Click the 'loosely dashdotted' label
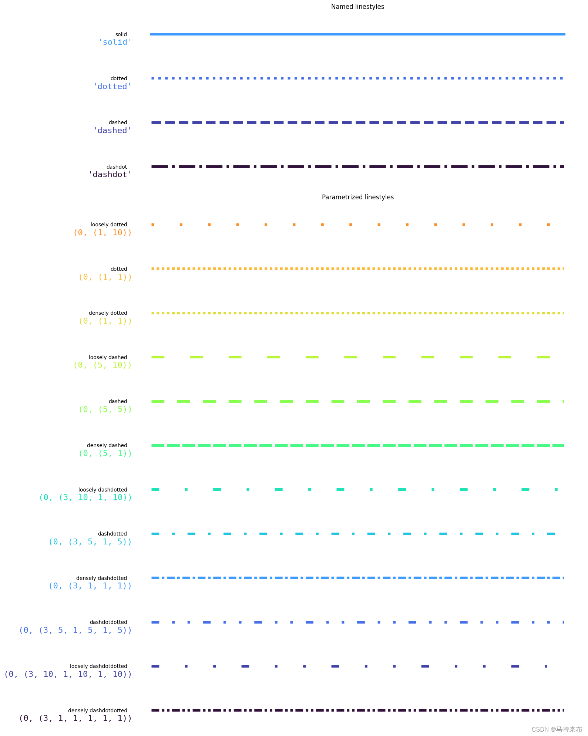588x736 pixels. click(103, 490)
